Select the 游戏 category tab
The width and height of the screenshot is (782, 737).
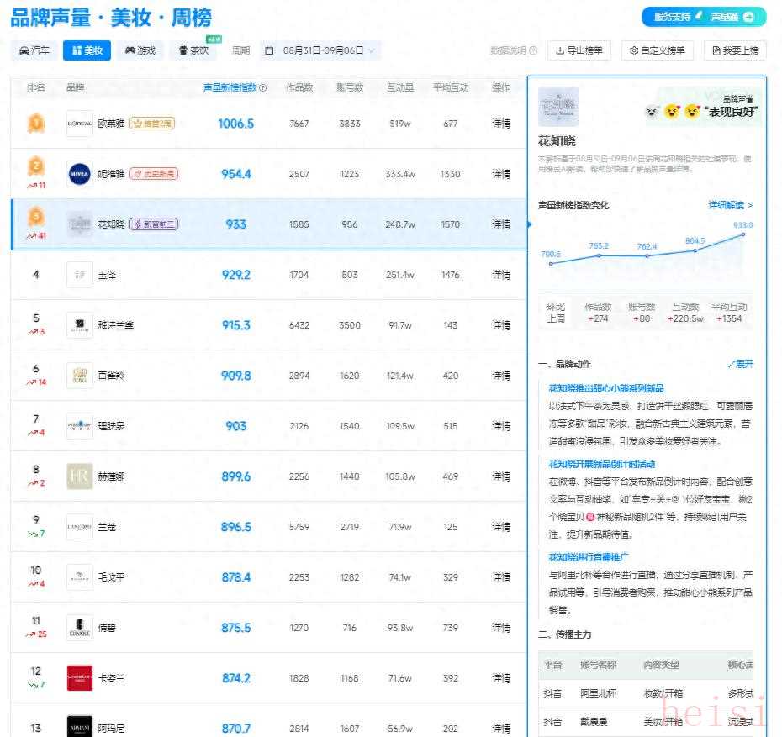140,50
